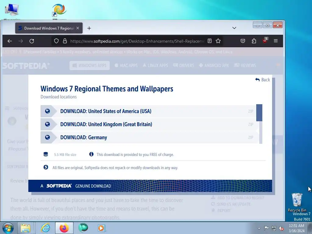
Task: Download the Germany ZIP
Action: (148, 137)
